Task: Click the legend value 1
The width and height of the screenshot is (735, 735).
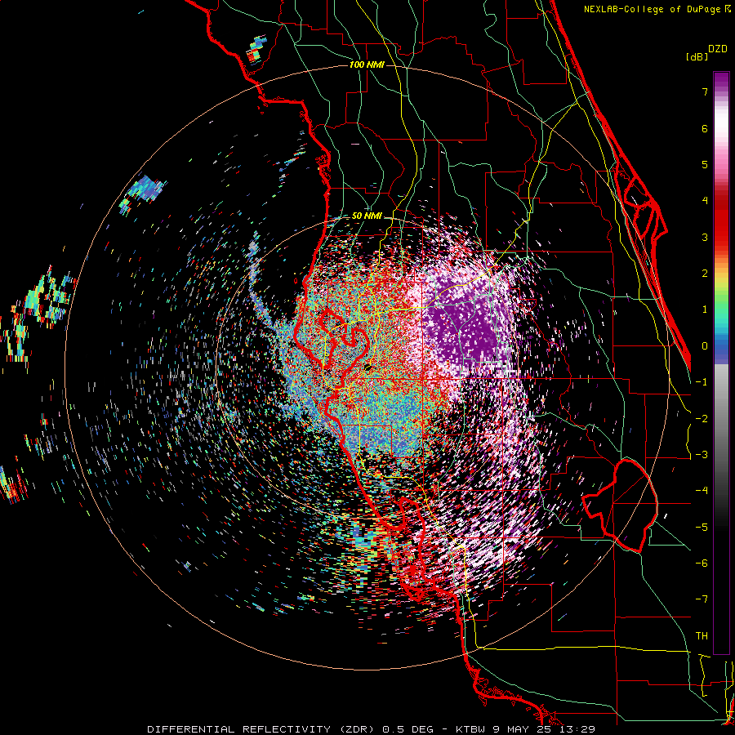Action: coord(705,310)
